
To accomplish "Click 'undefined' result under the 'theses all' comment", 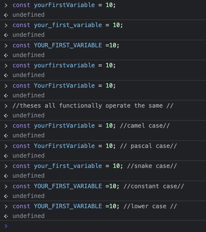I will point(29,115).
